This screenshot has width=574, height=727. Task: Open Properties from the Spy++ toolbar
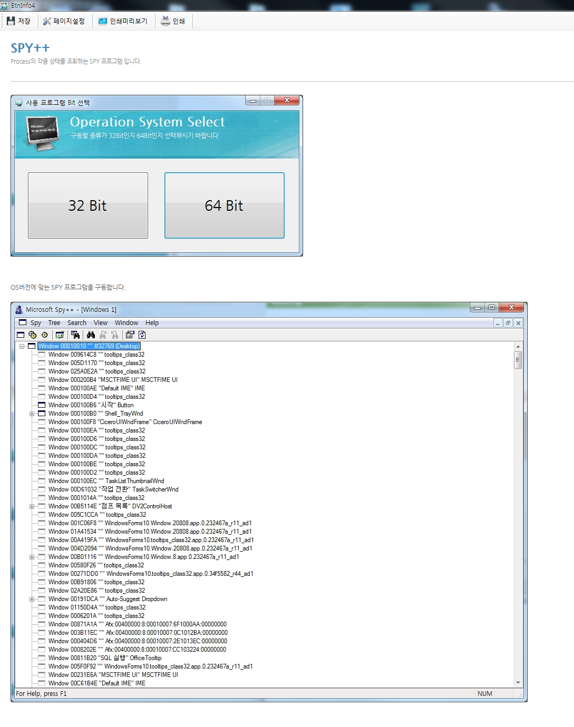[x=130, y=335]
